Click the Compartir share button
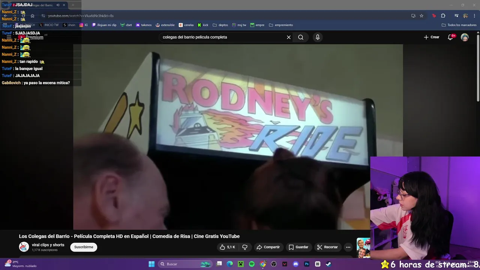This screenshot has height=270, width=480. pos(268,247)
